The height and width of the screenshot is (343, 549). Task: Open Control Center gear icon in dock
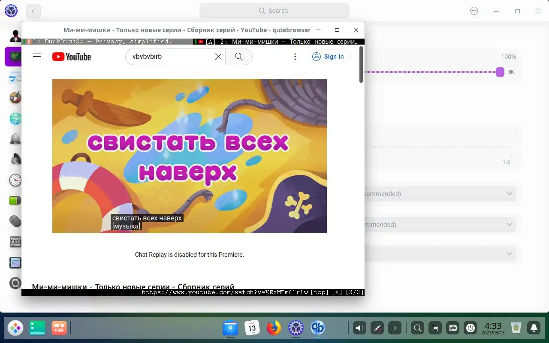point(296,328)
